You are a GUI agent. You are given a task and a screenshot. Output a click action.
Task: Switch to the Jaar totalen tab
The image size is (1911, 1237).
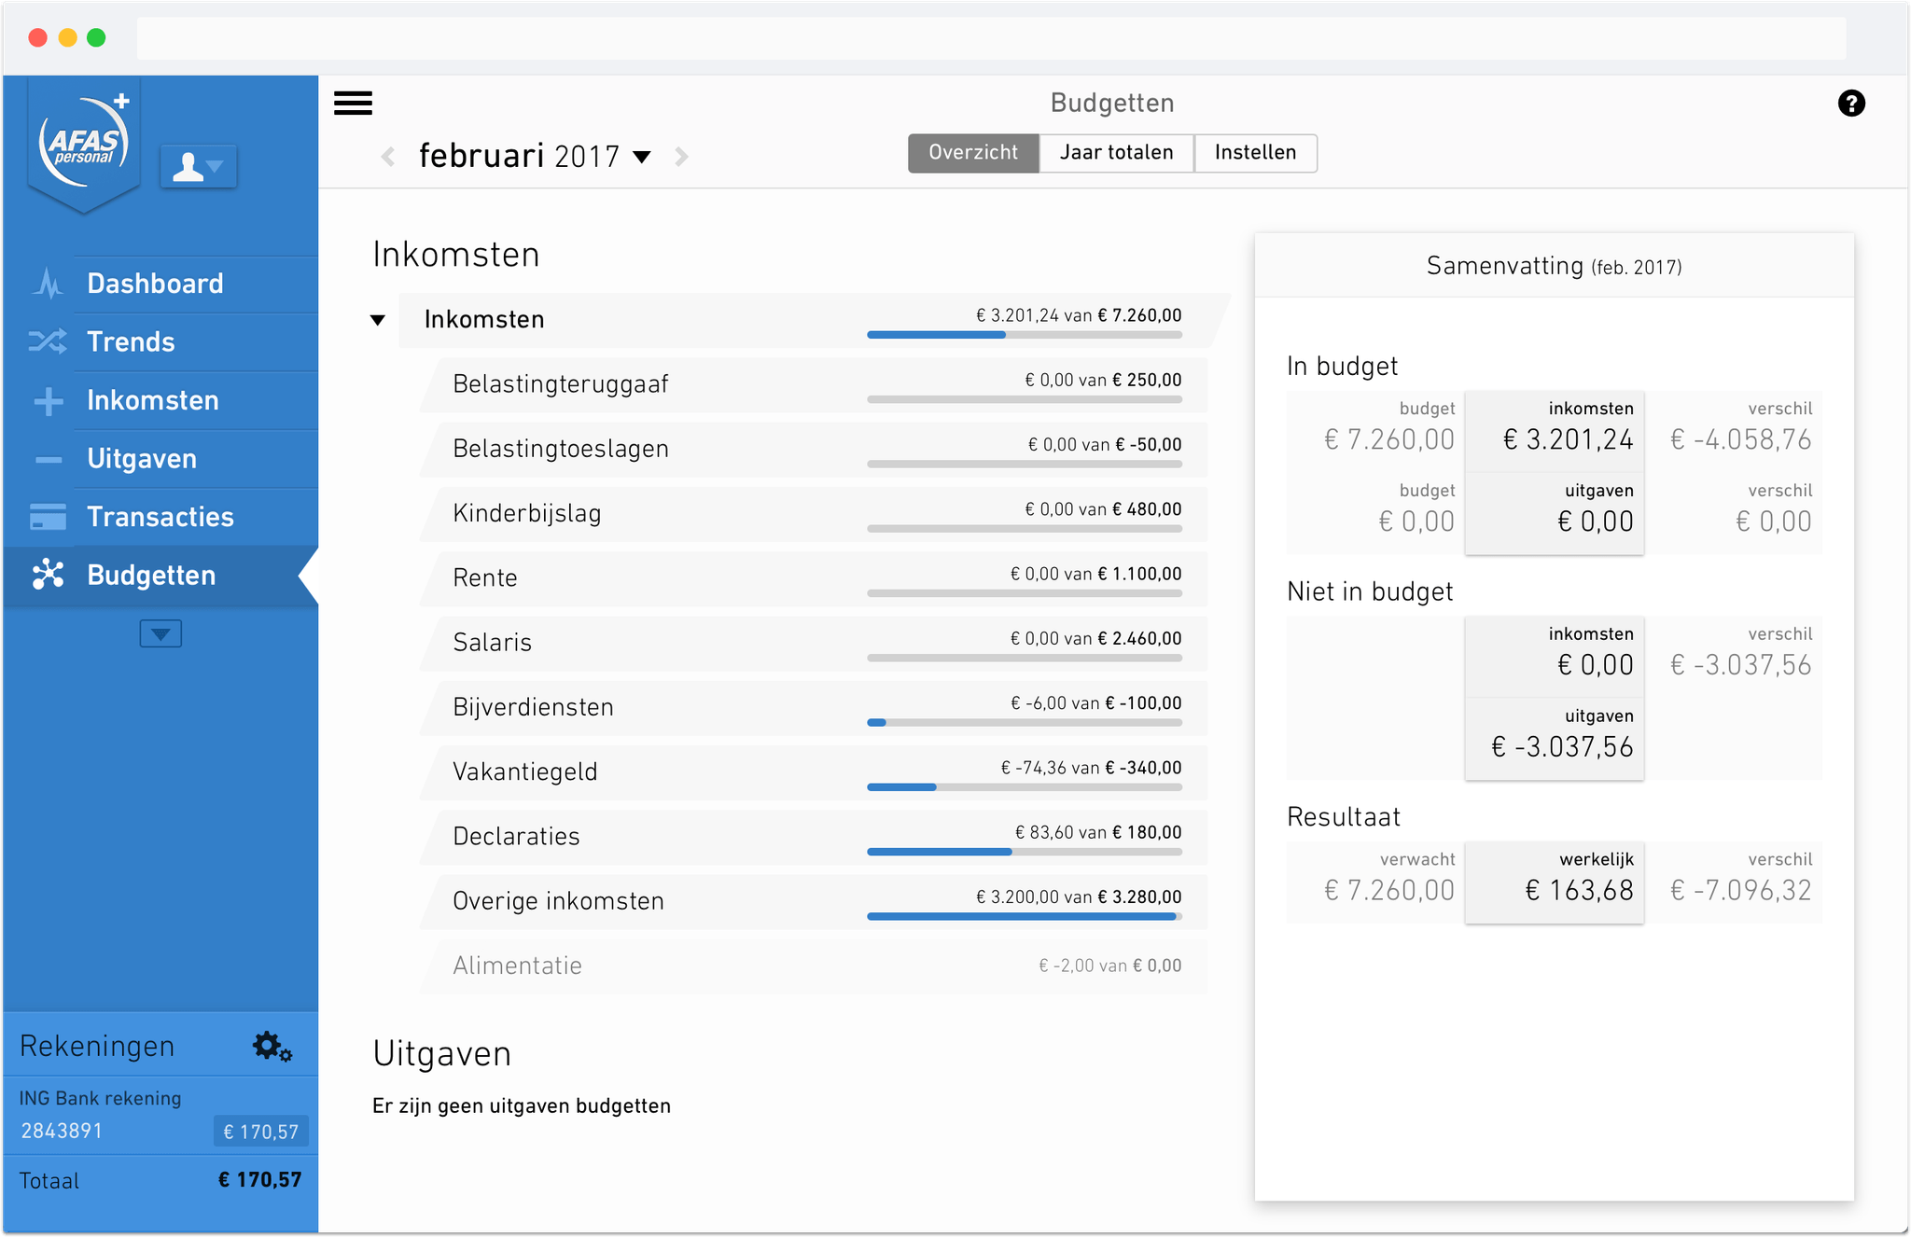coord(1115,152)
